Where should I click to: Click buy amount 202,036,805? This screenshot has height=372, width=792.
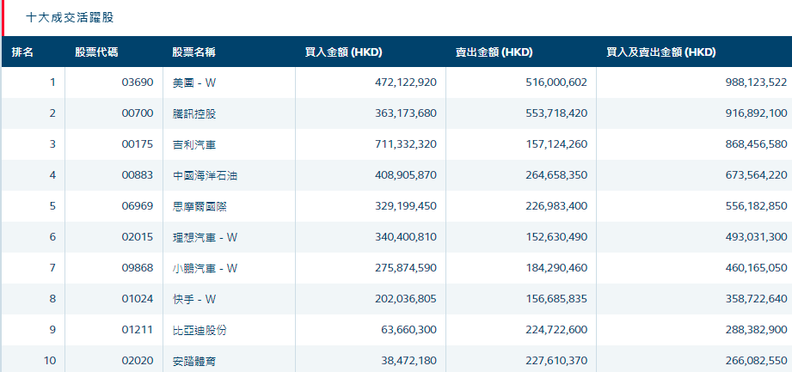tap(406, 299)
